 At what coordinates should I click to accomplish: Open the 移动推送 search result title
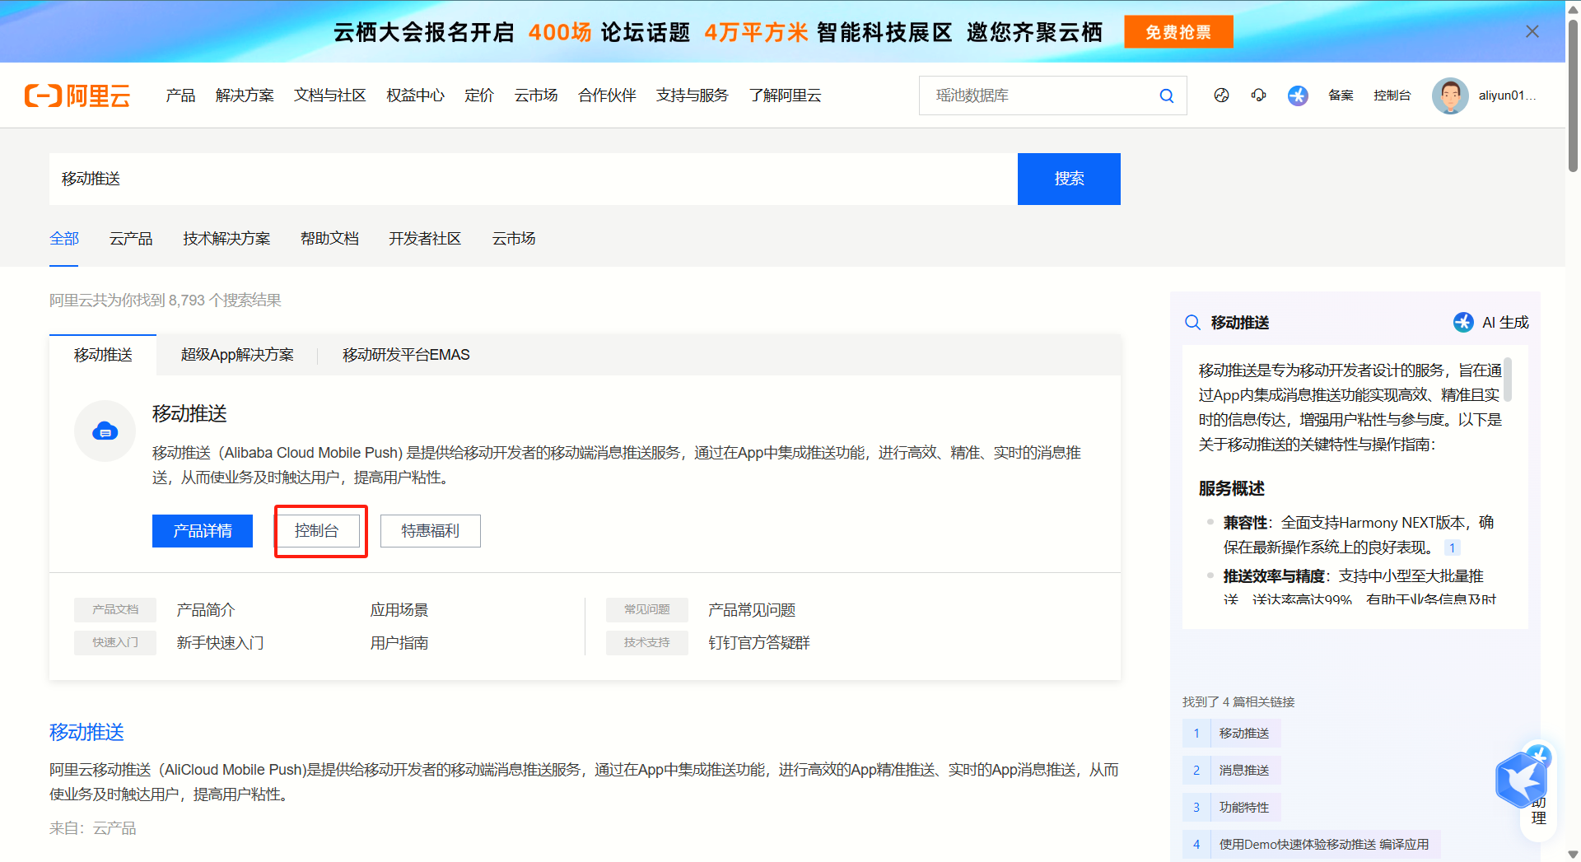coord(86,732)
